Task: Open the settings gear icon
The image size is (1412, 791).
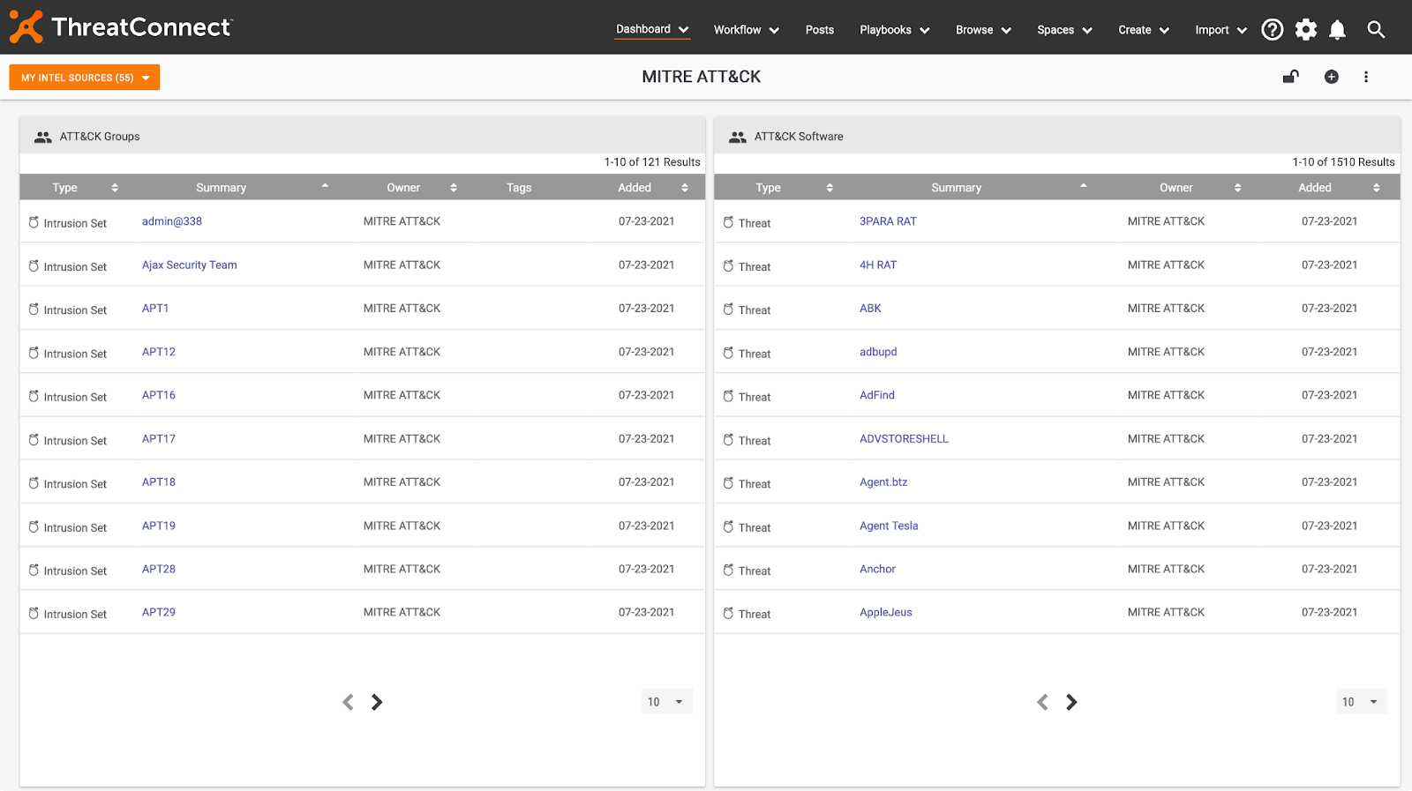Action: coord(1305,30)
